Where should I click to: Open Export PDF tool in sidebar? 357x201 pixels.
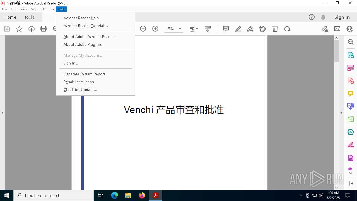[x=351, y=55]
